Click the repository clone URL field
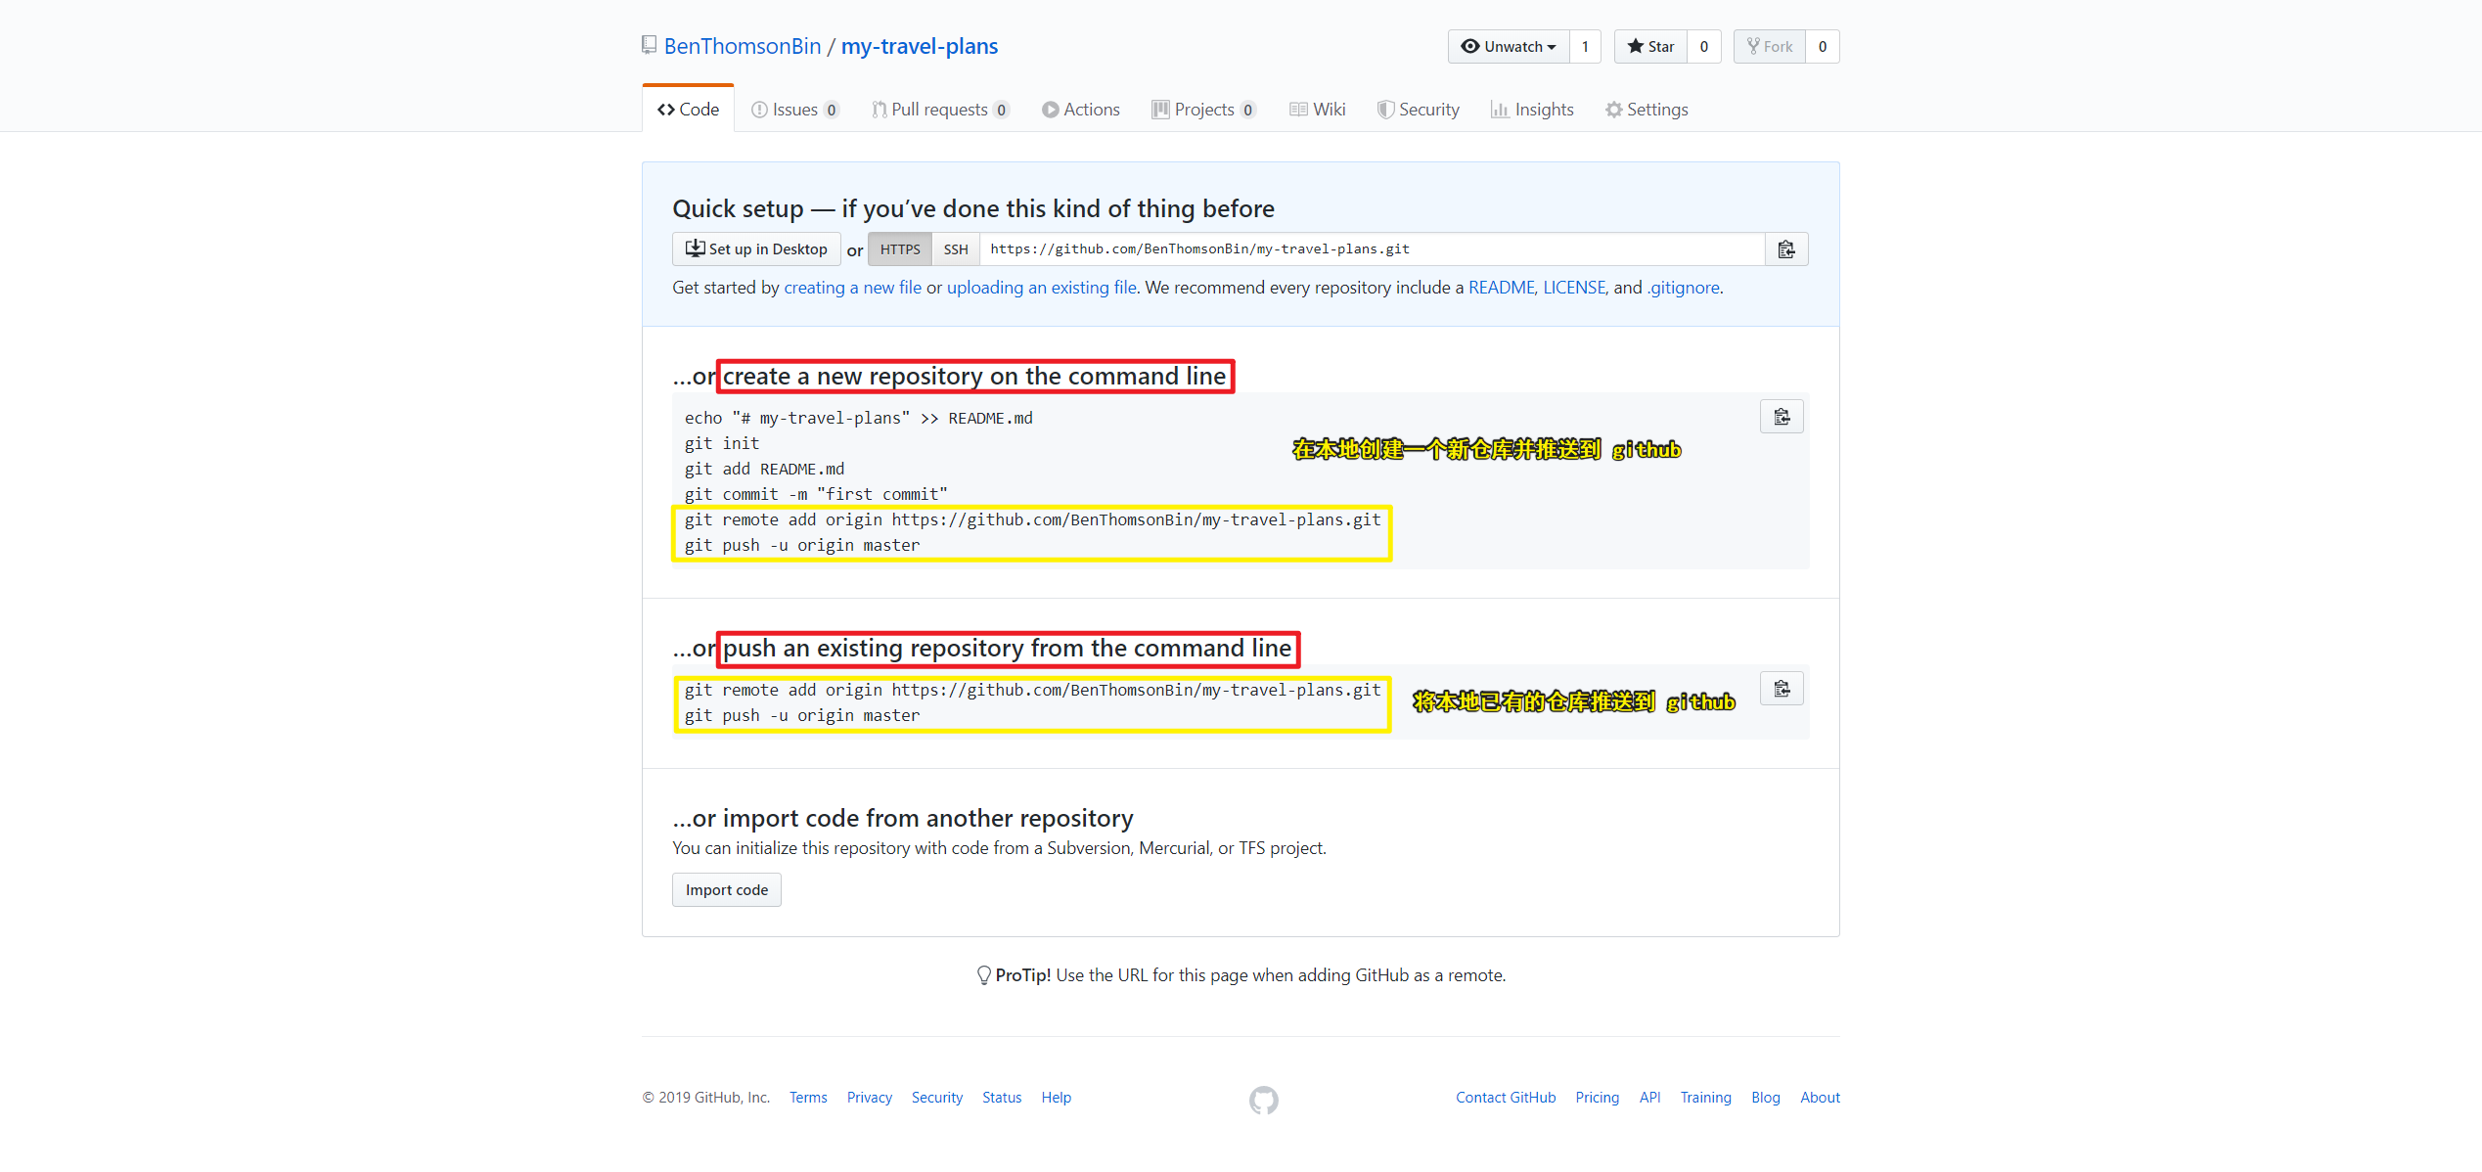This screenshot has height=1172, width=2482. (x=1373, y=249)
